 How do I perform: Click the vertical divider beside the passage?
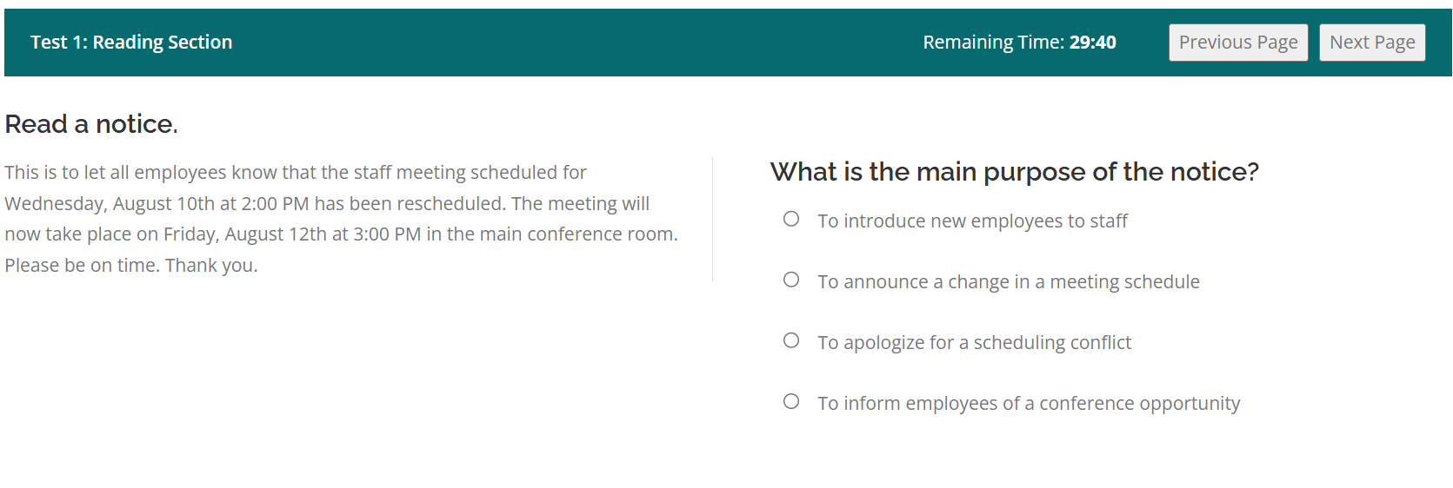[x=712, y=219]
